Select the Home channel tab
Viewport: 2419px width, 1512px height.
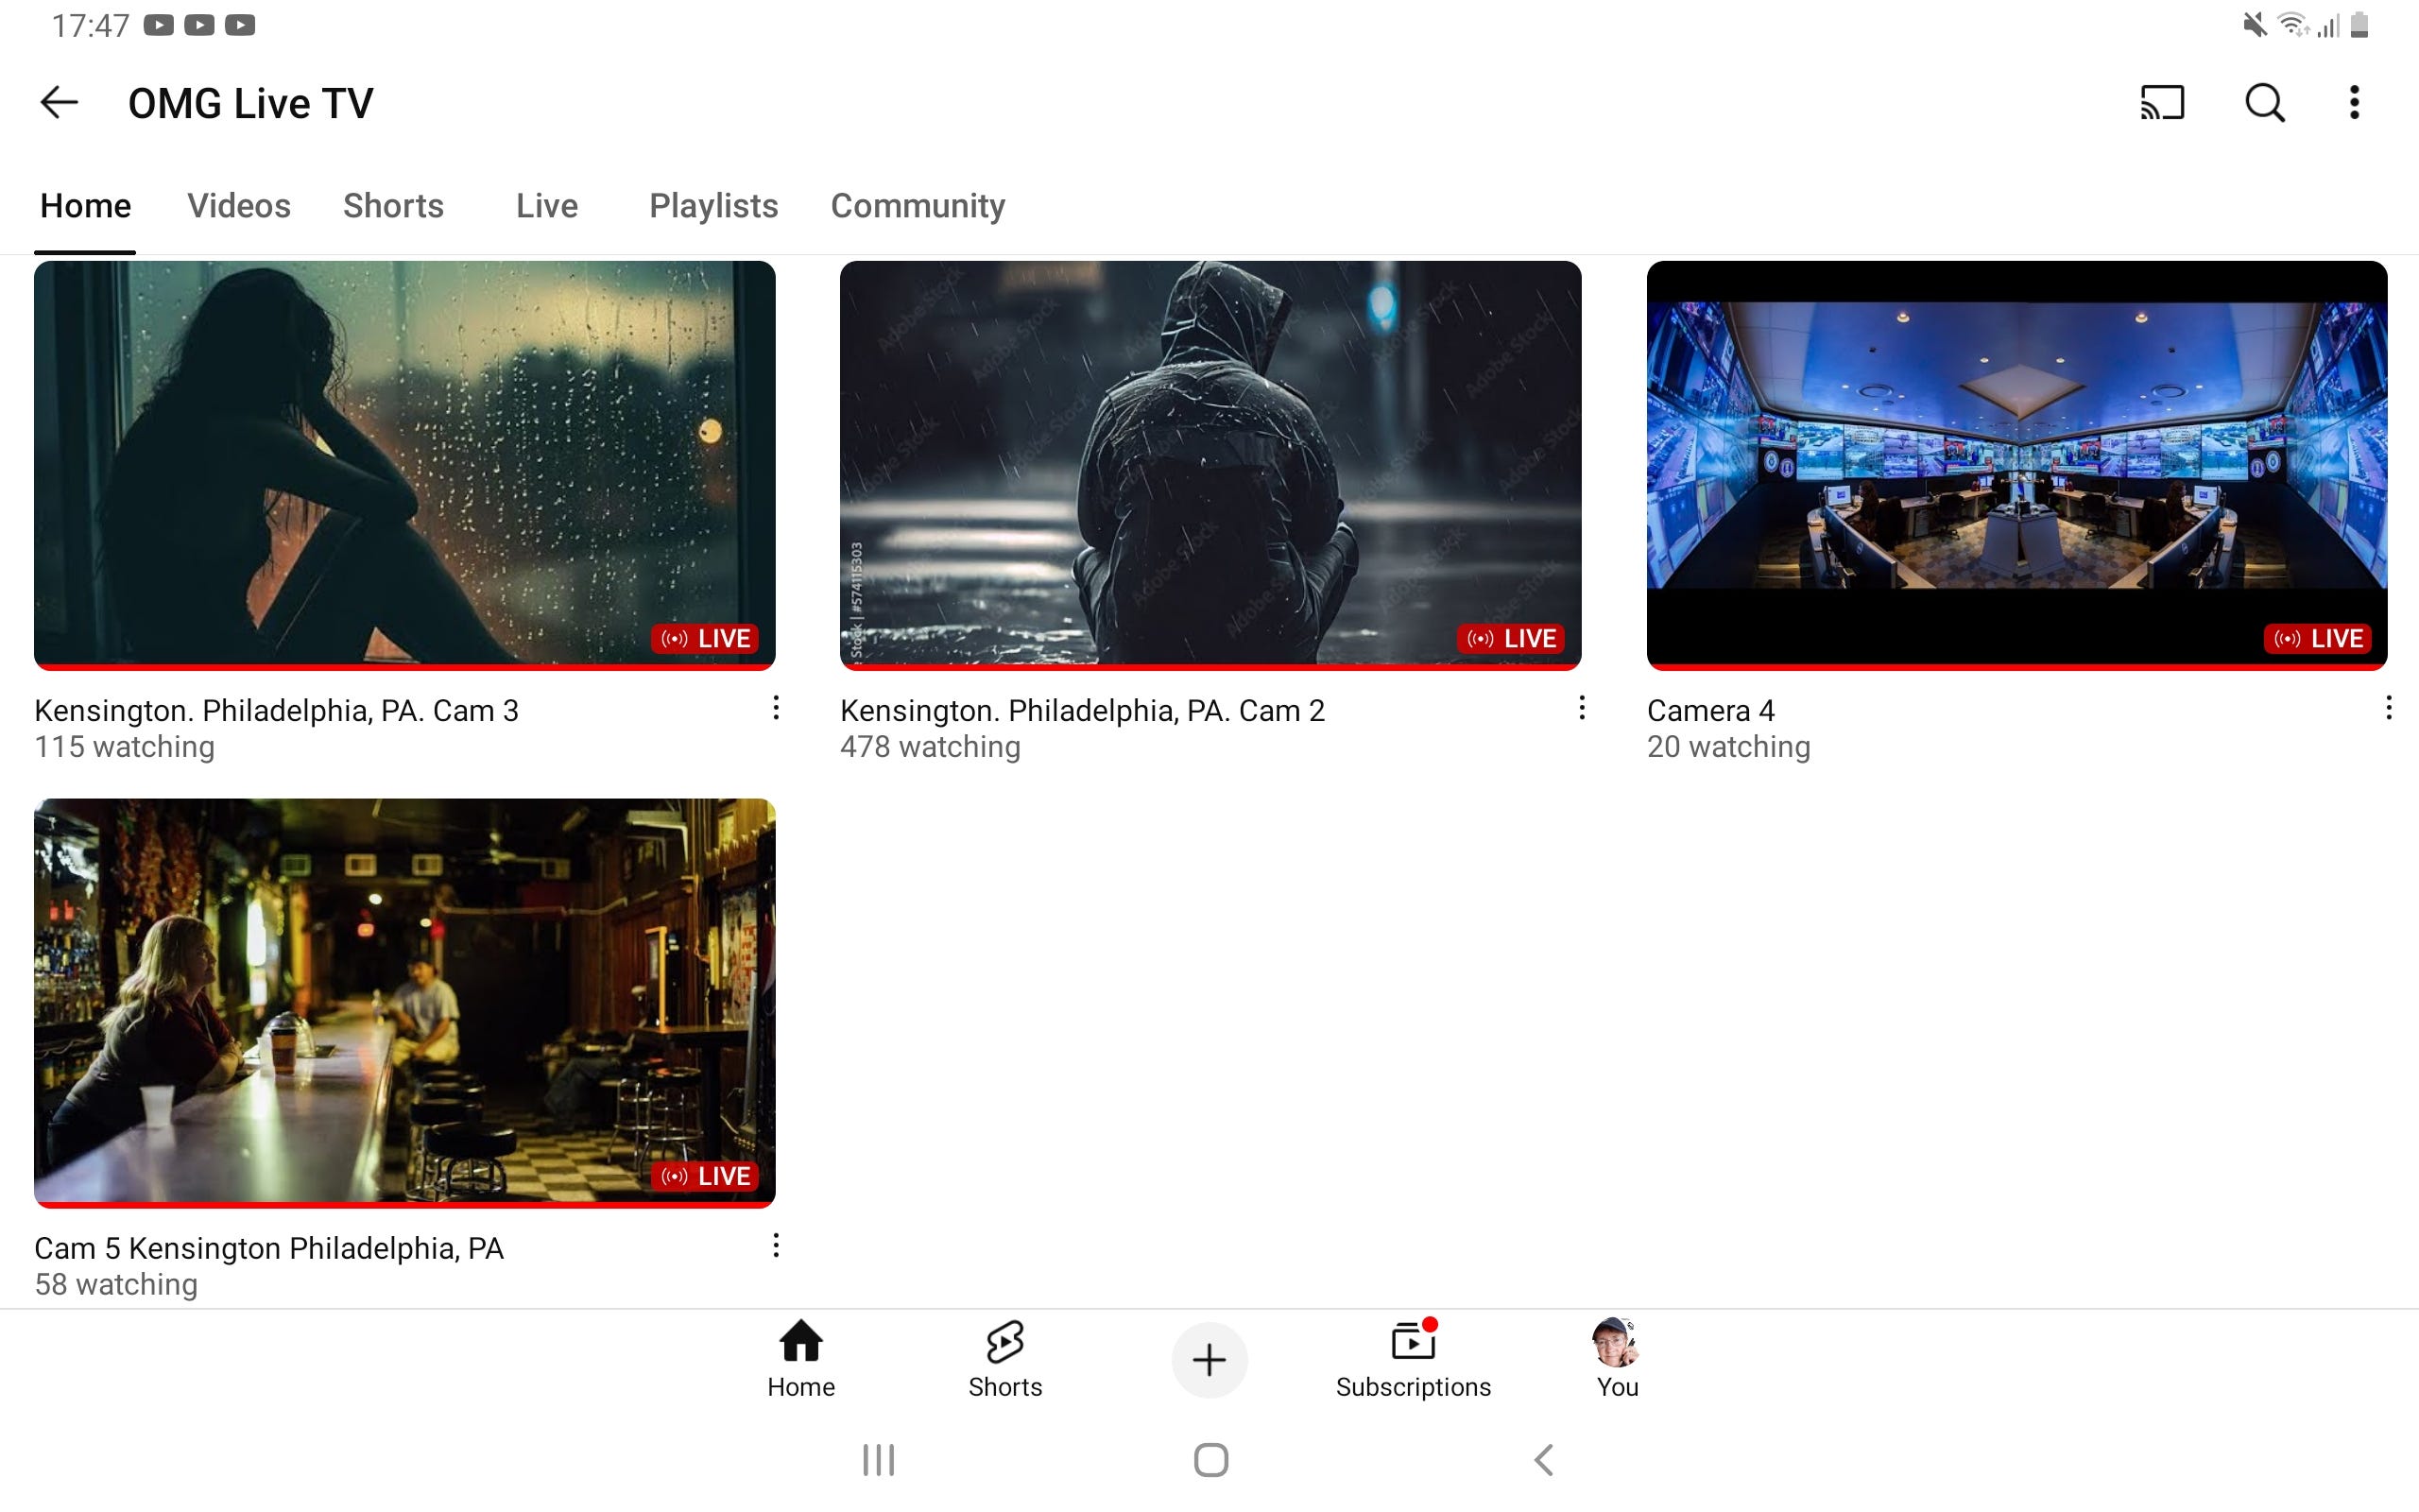pyautogui.click(x=85, y=206)
